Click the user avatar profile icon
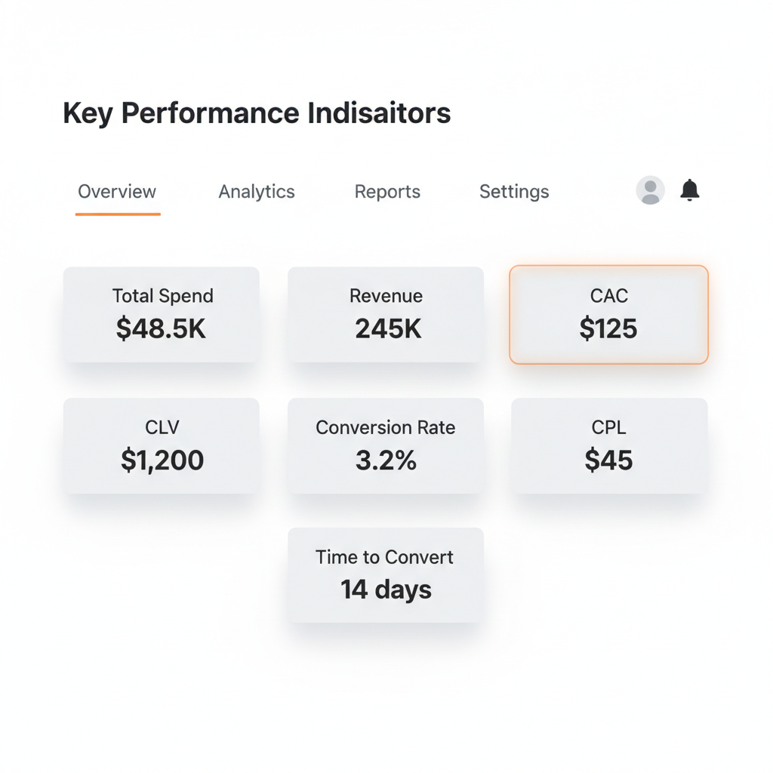The image size is (773, 773). (650, 190)
